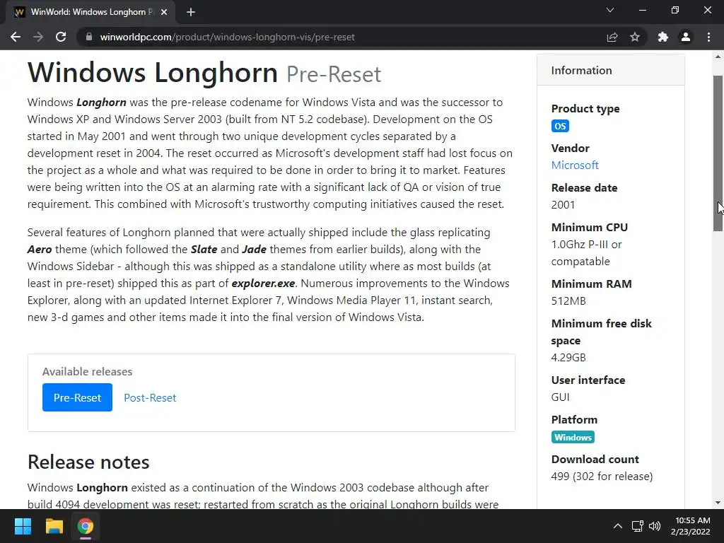This screenshot has width=724, height=543.
Task: Open the Windows Start menu
Action: point(23,526)
